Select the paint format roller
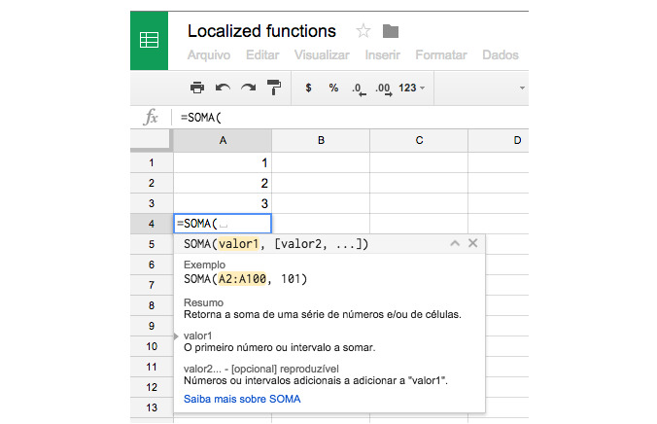Viewport: 657px width, 424px height. coord(274,88)
